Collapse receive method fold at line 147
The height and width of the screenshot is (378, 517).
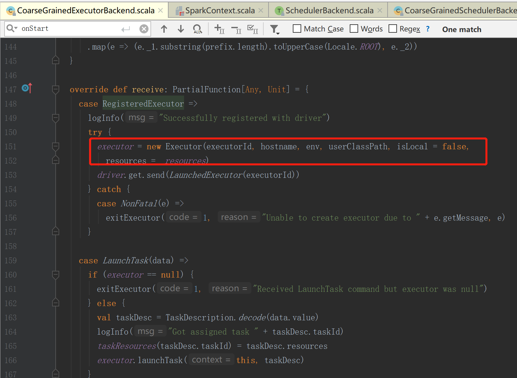56,89
